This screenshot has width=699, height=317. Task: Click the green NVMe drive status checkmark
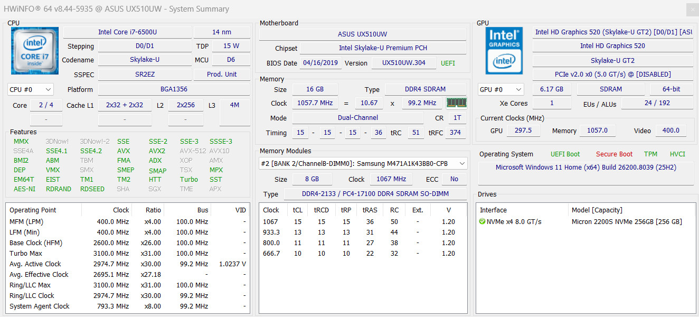(x=482, y=221)
